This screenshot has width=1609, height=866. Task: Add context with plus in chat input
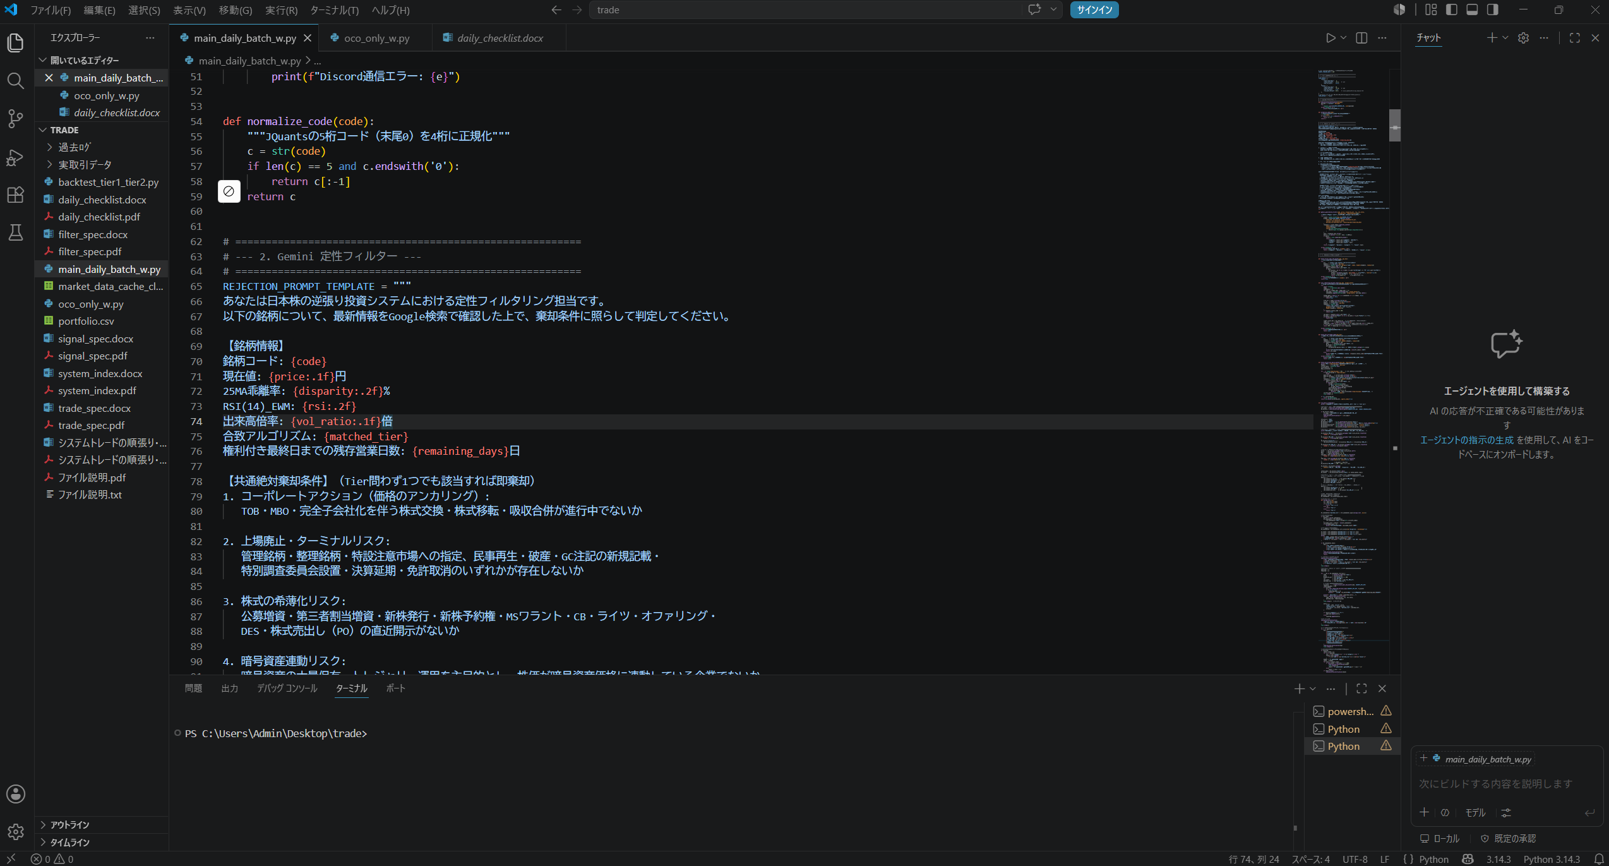point(1424,812)
